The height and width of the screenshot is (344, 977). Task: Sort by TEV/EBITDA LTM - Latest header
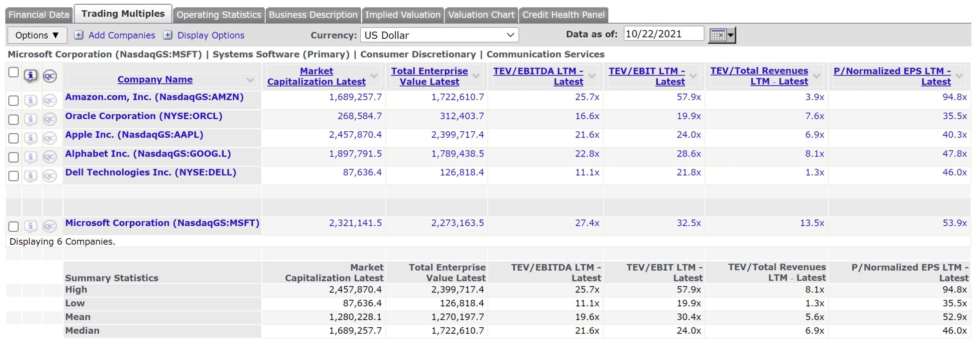pos(538,76)
